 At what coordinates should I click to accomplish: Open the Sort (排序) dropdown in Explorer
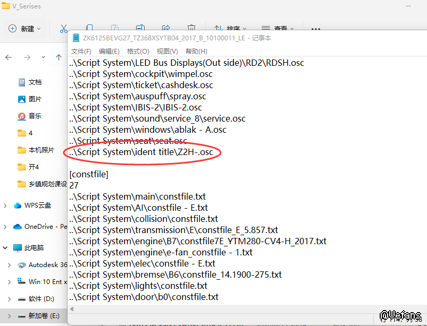(x=230, y=28)
